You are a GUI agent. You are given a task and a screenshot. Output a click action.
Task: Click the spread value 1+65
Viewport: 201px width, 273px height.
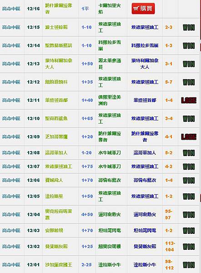87,119
